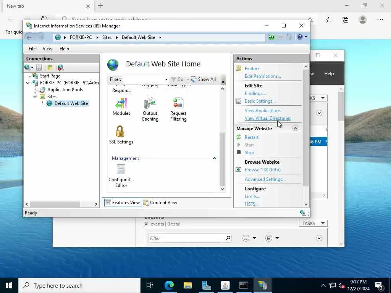The height and width of the screenshot is (293, 391).
Task: Click the Filter text field in IIS Manager
Action: (x=144, y=79)
